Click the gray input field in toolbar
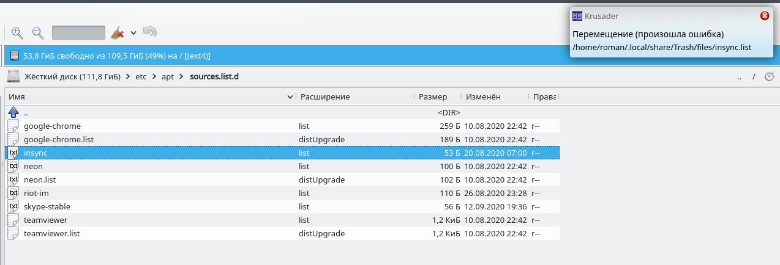 (x=79, y=33)
